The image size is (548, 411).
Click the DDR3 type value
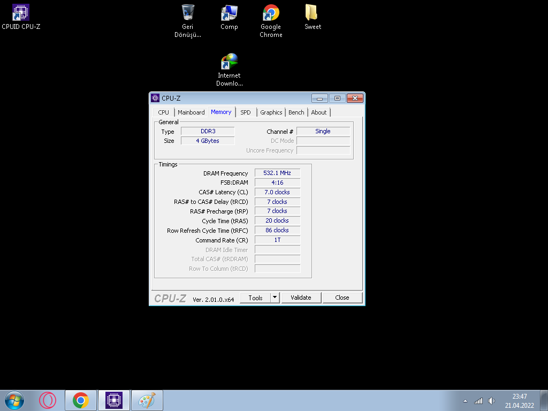[x=208, y=132]
